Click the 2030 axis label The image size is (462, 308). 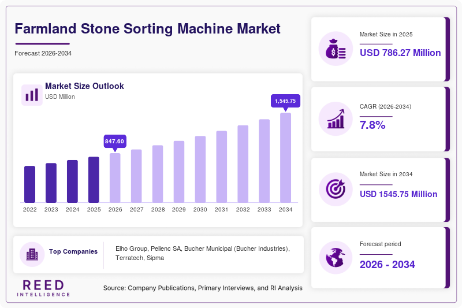click(200, 210)
